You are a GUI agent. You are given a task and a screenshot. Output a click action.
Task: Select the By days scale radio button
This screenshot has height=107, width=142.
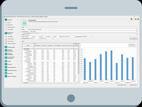[x=32, y=37]
